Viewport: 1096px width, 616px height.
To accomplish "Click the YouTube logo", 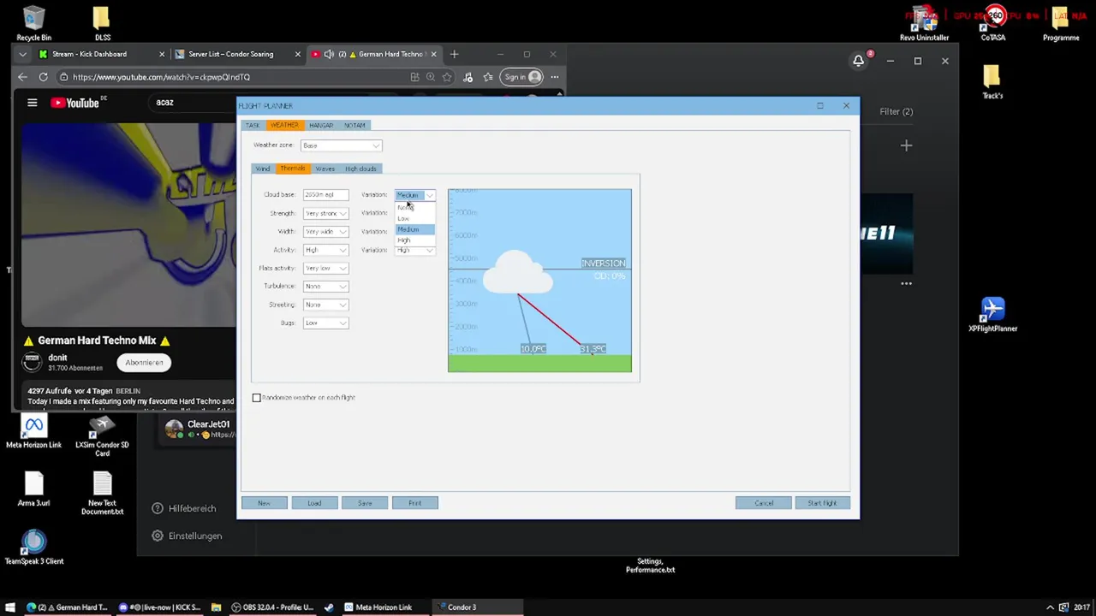I will [x=74, y=103].
